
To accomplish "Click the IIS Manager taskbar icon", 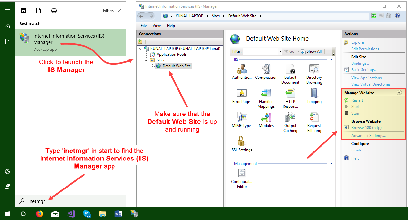I will click(134, 214).
